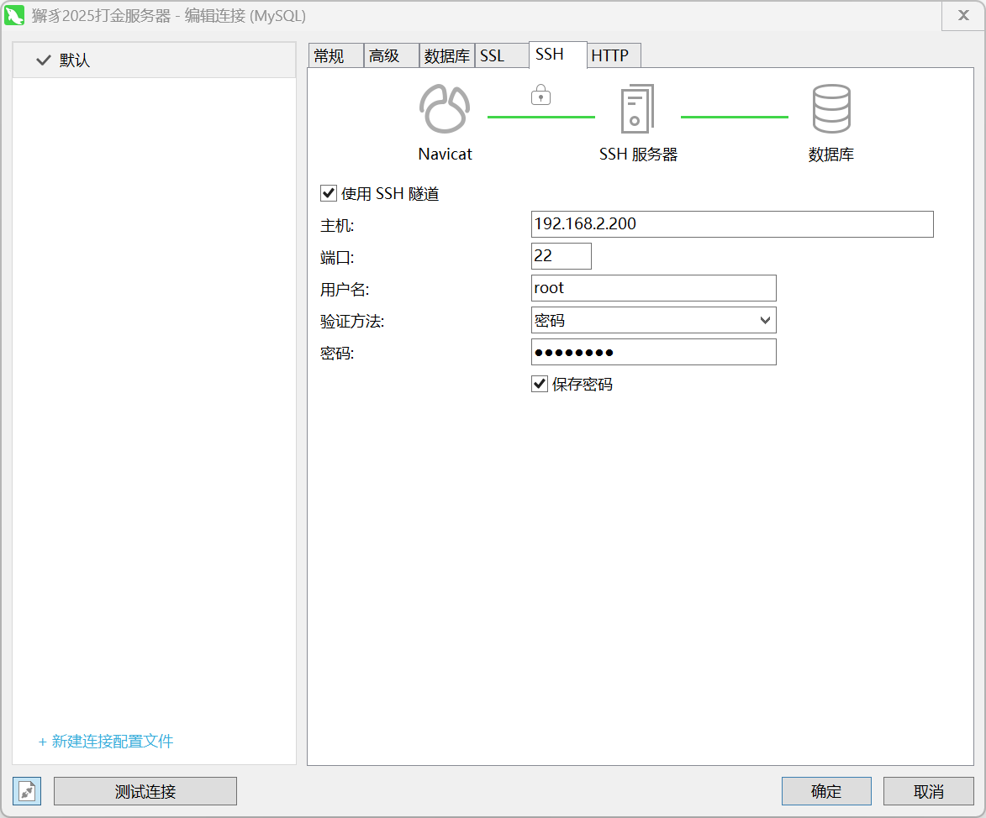This screenshot has width=986, height=818.
Task: Open the 验证方法 dropdown
Action: [x=653, y=320]
